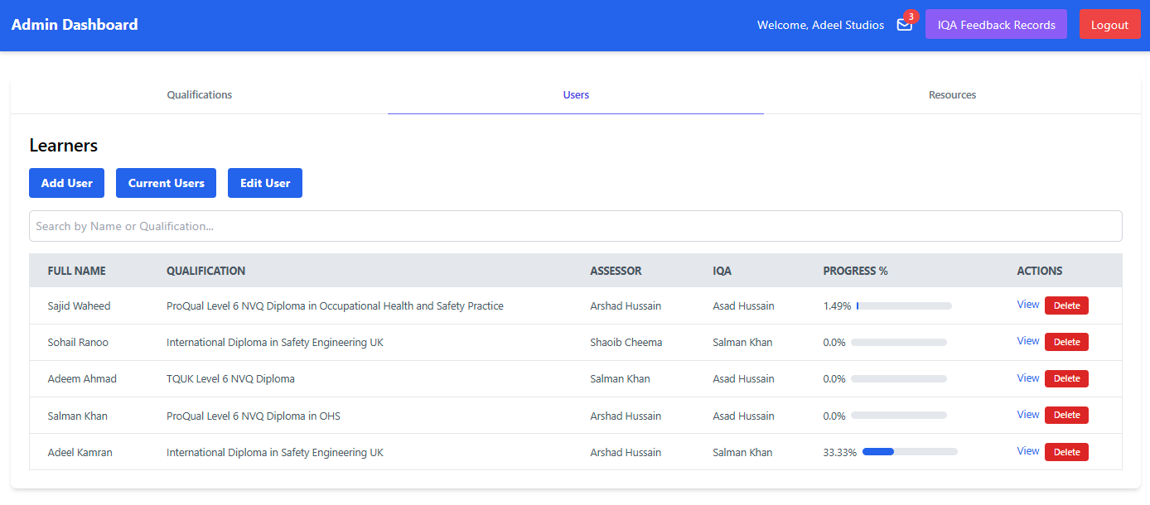Click the Logout button
1150x505 pixels.
coord(1110,24)
